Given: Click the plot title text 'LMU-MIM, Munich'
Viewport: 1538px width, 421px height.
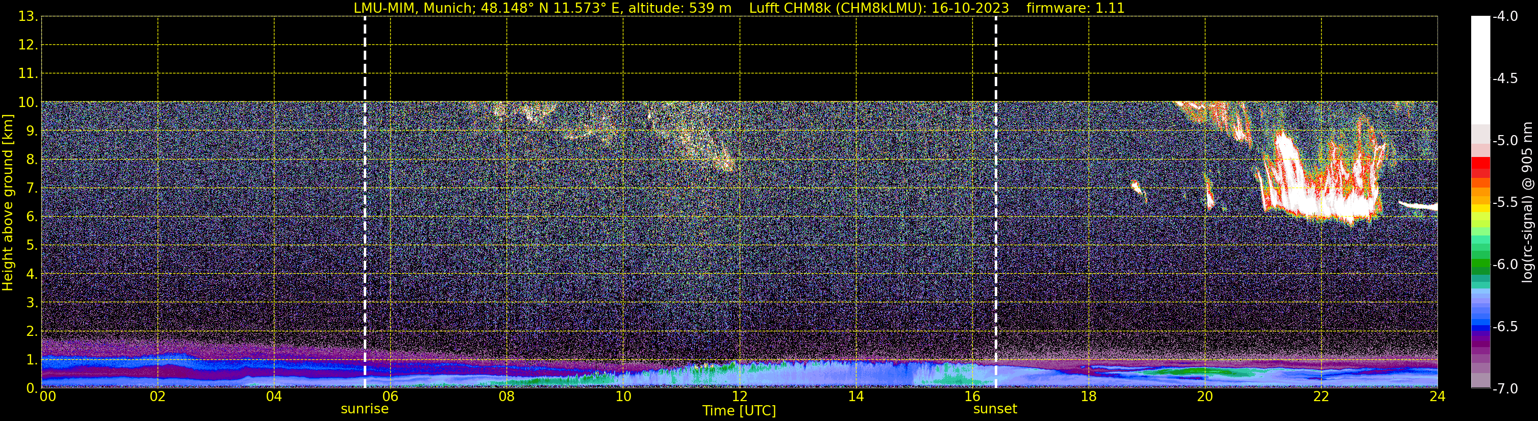Looking at the screenshot, I should 413,8.
